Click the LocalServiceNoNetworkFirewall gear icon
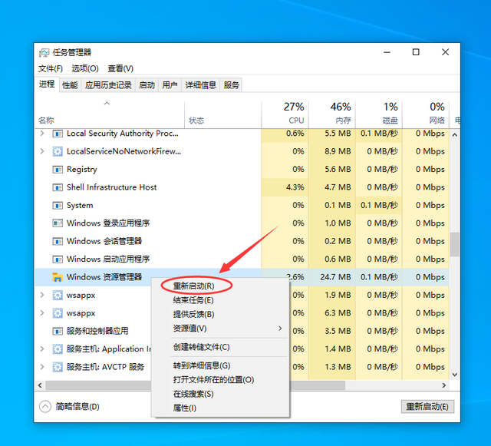Viewport: 491px width, 446px height. coord(57,151)
